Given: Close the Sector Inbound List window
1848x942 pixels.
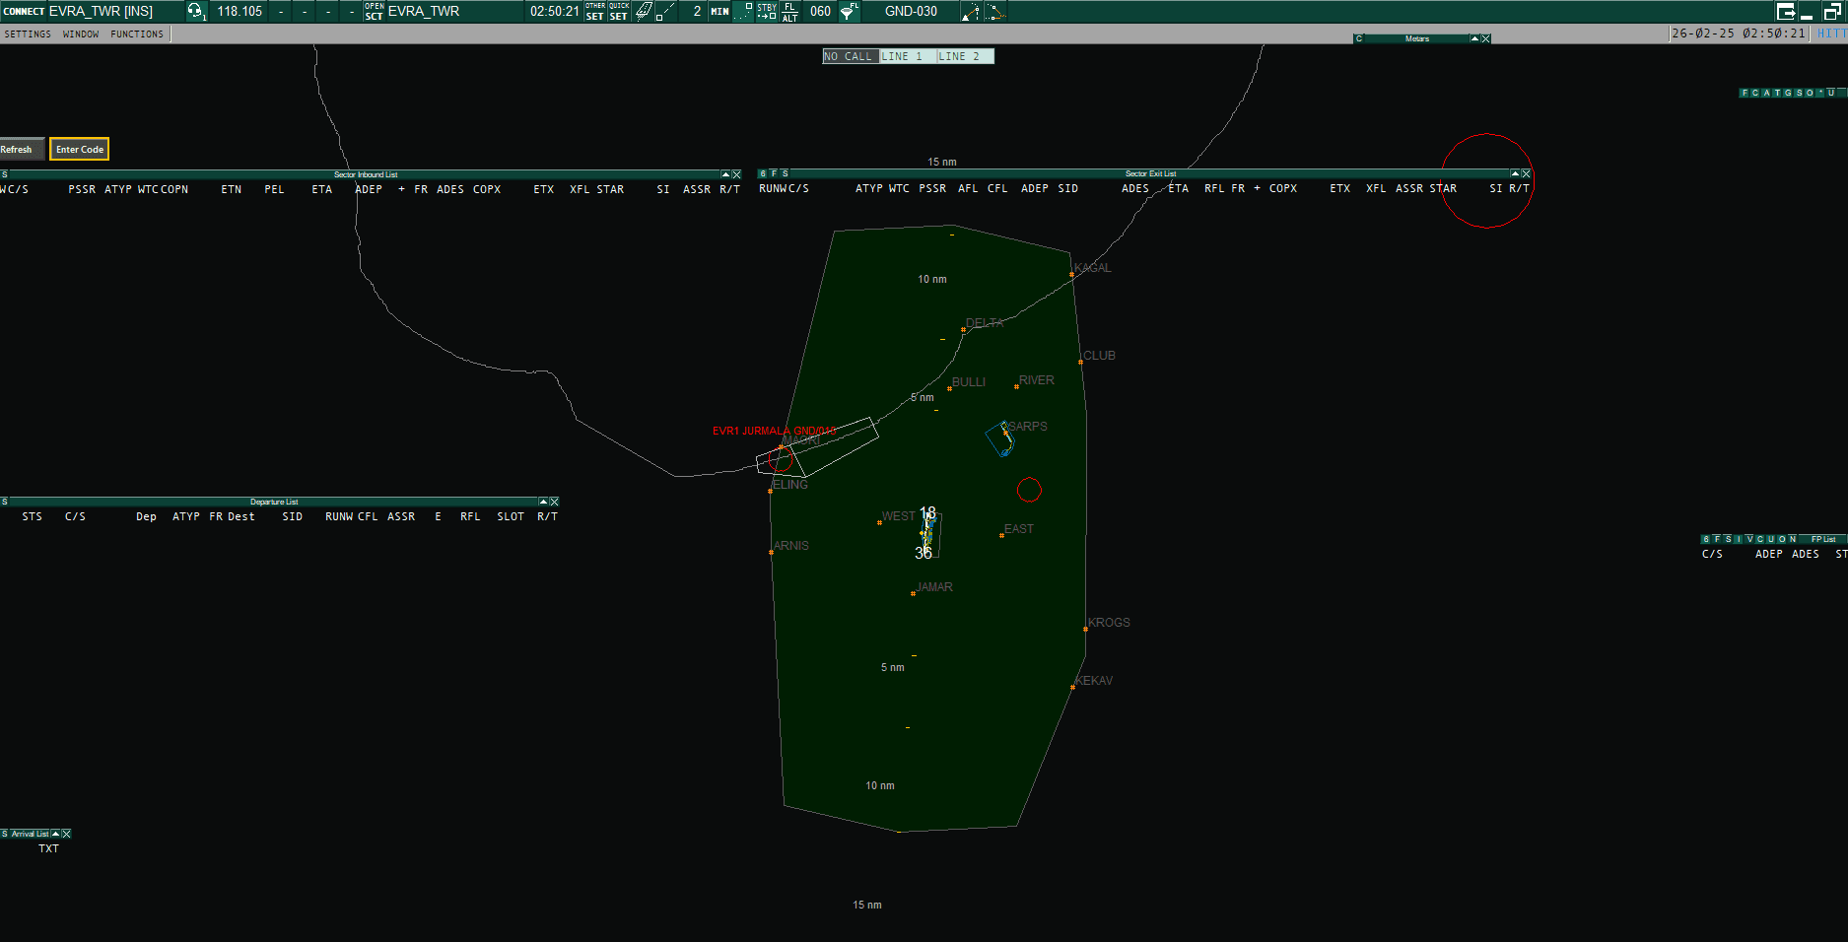Looking at the screenshot, I should (736, 174).
